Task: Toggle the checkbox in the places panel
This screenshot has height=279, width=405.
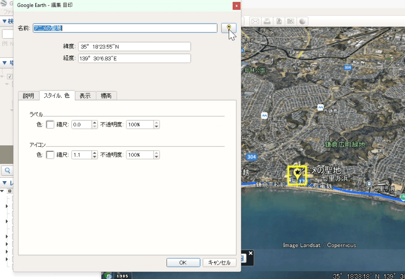Action: [10, 76]
